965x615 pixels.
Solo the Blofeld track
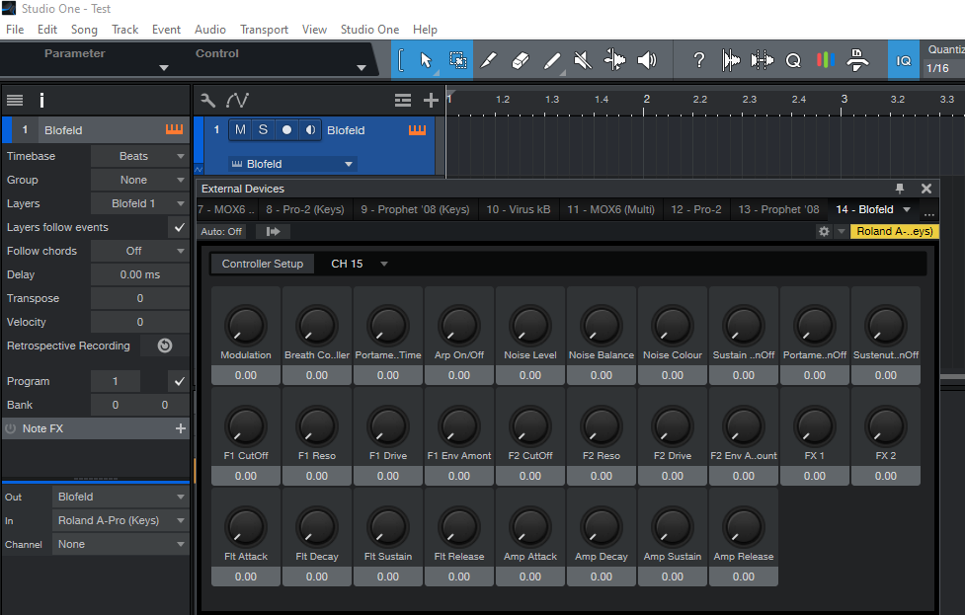click(x=263, y=129)
